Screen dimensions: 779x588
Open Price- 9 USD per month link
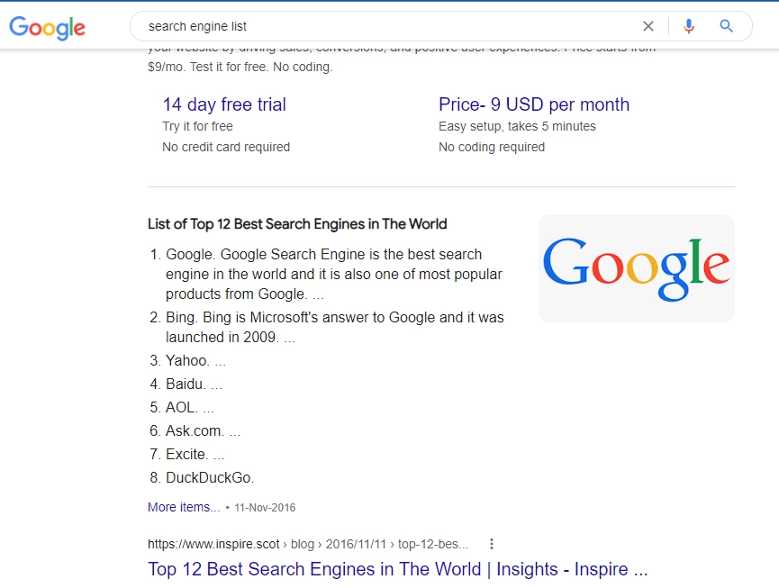click(x=534, y=104)
